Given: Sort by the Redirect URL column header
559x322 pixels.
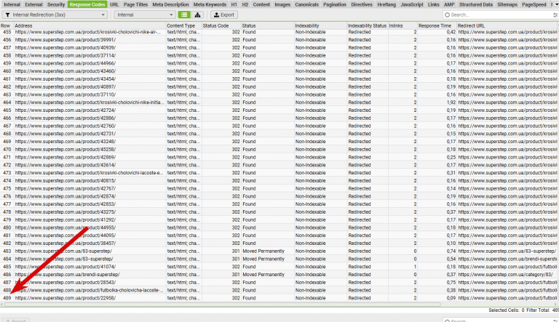Looking at the screenshot, I should [507, 25].
